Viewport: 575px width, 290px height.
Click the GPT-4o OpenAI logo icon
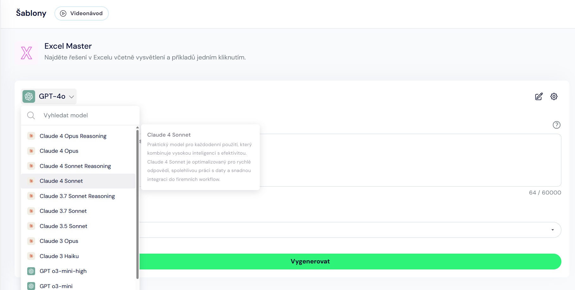click(29, 96)
